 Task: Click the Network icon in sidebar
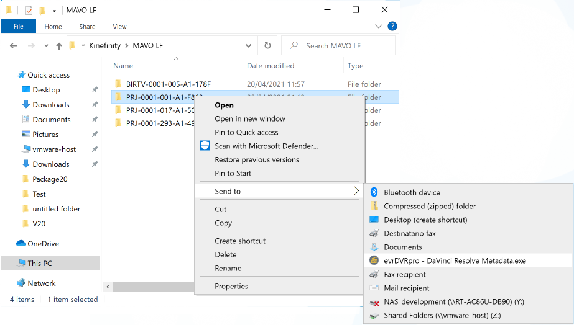pos(21,283)
